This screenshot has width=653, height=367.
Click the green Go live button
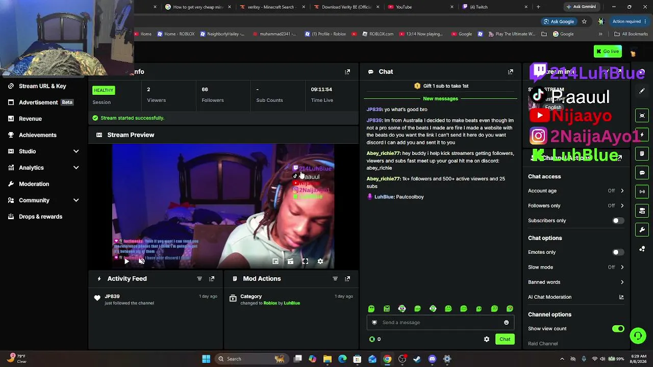tap(608, 51)
